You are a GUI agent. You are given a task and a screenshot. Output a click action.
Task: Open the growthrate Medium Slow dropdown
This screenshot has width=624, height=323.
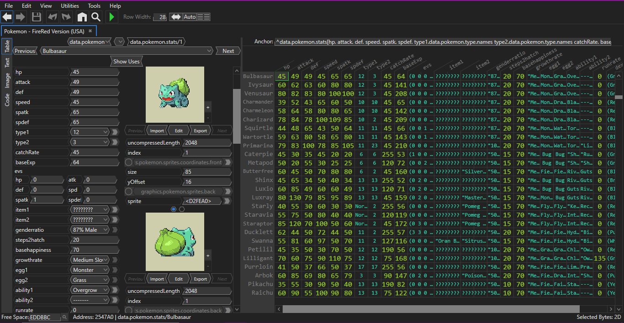pos(90,260)
